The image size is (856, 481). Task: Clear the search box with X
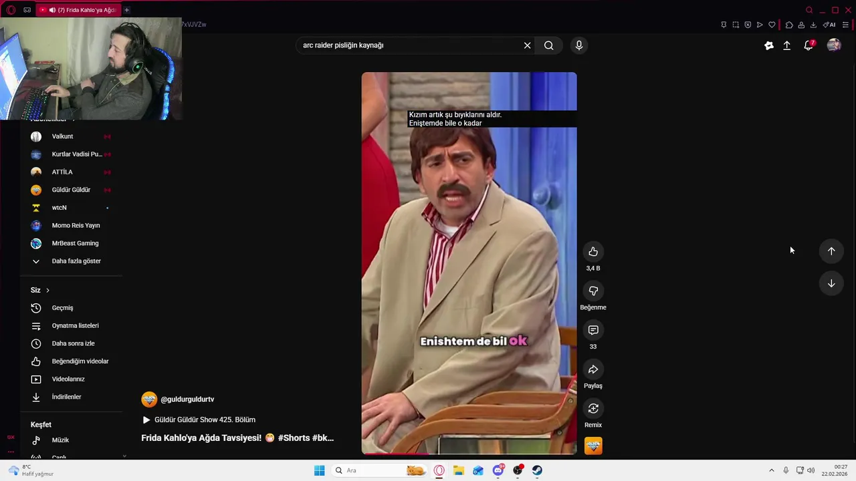527,45
